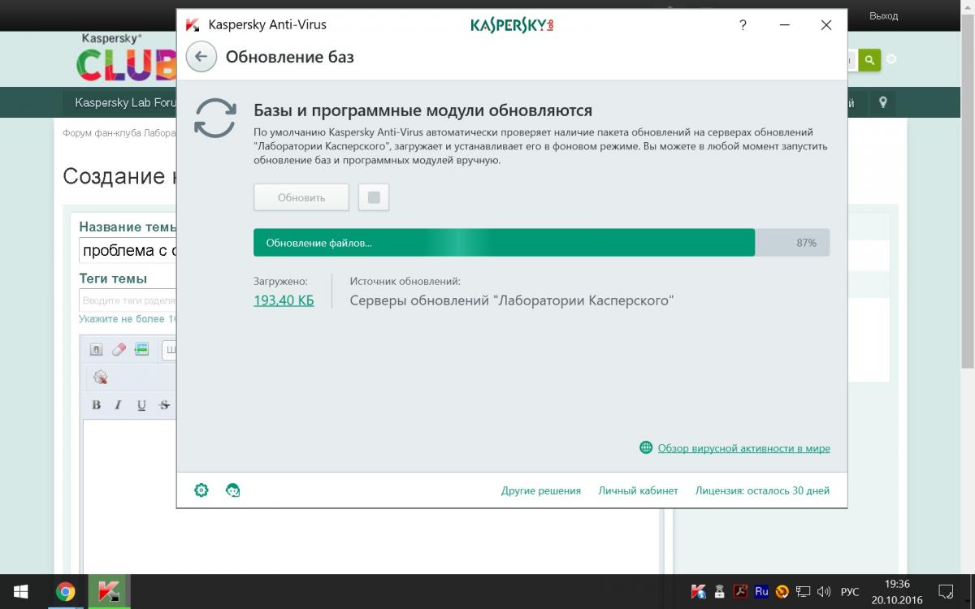Apply strikethrough formatting in forum editor
The width and height of the screenshot is (975, 609).
point(164,405)
